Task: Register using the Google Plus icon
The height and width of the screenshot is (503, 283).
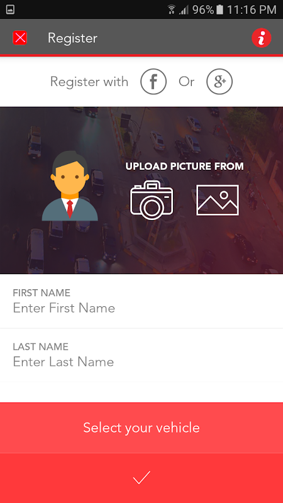Action: point(219,82)
